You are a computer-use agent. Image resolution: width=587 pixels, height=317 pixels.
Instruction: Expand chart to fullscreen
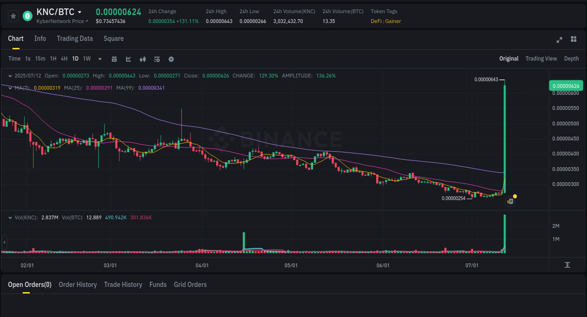pyautogui.click(x=559, y=40)
